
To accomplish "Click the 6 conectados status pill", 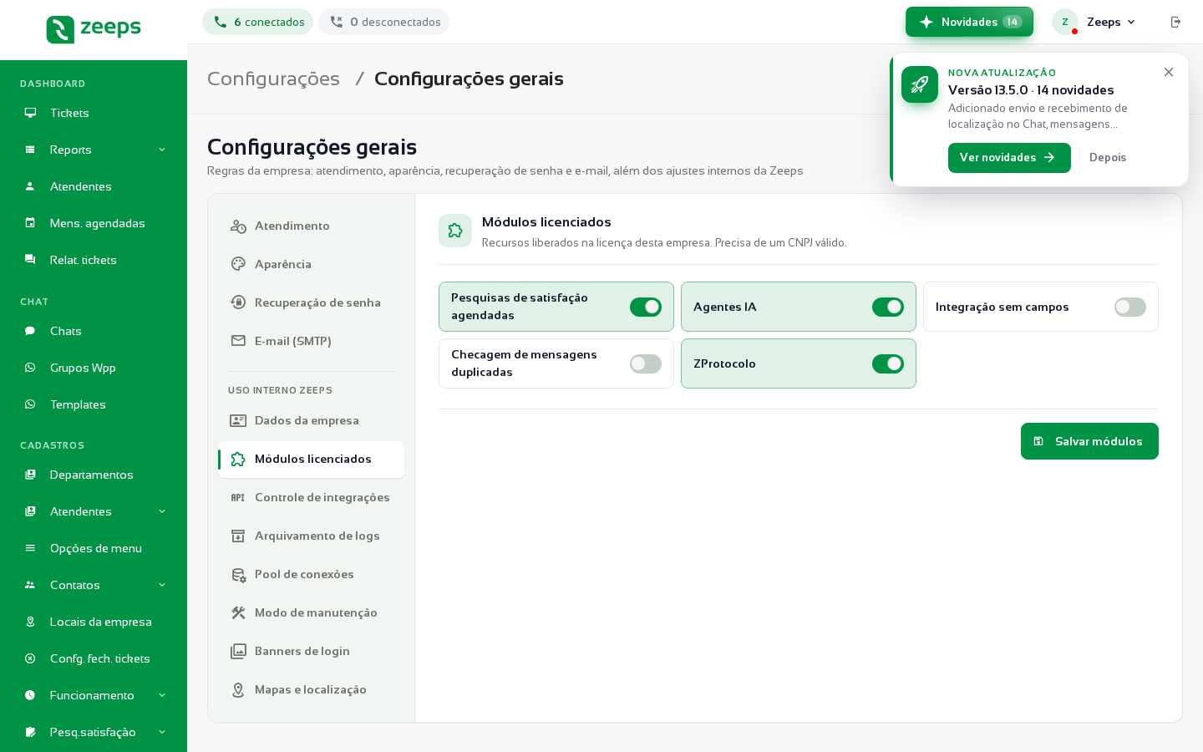I will [257, 22].
